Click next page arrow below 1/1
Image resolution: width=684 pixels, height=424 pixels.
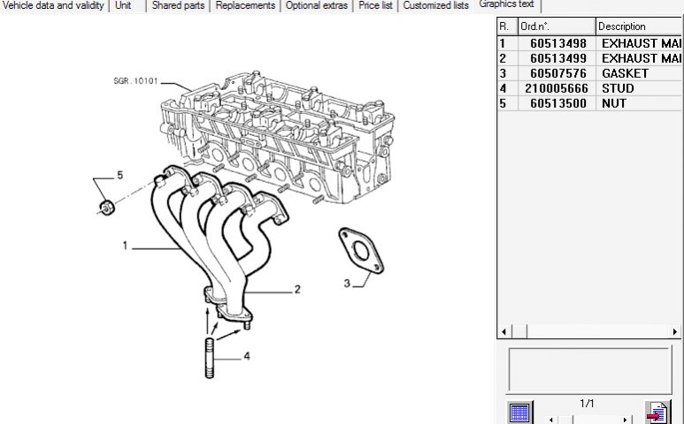(x=626, y=420)
